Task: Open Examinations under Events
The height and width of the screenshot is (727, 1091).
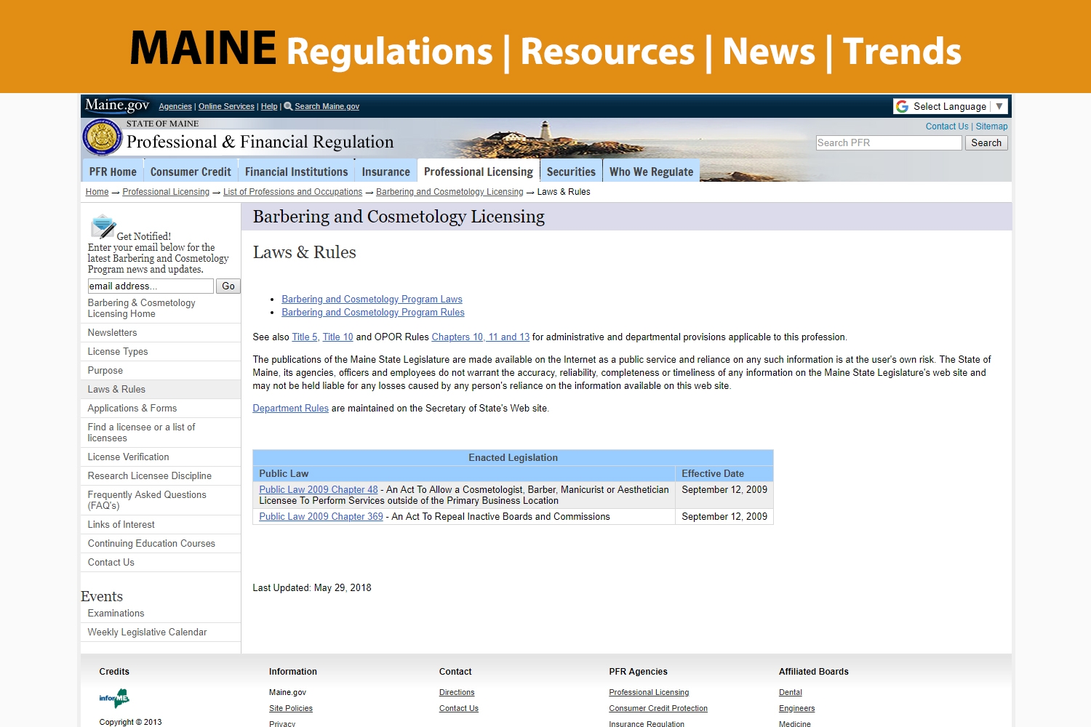Action: (161, 613)
